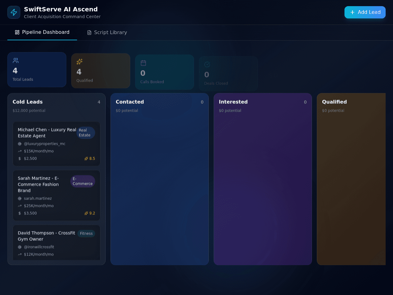Click the dollar icon next to $3,500
The width and height of the screenshot is (393, 295).
tap(20, 213)
